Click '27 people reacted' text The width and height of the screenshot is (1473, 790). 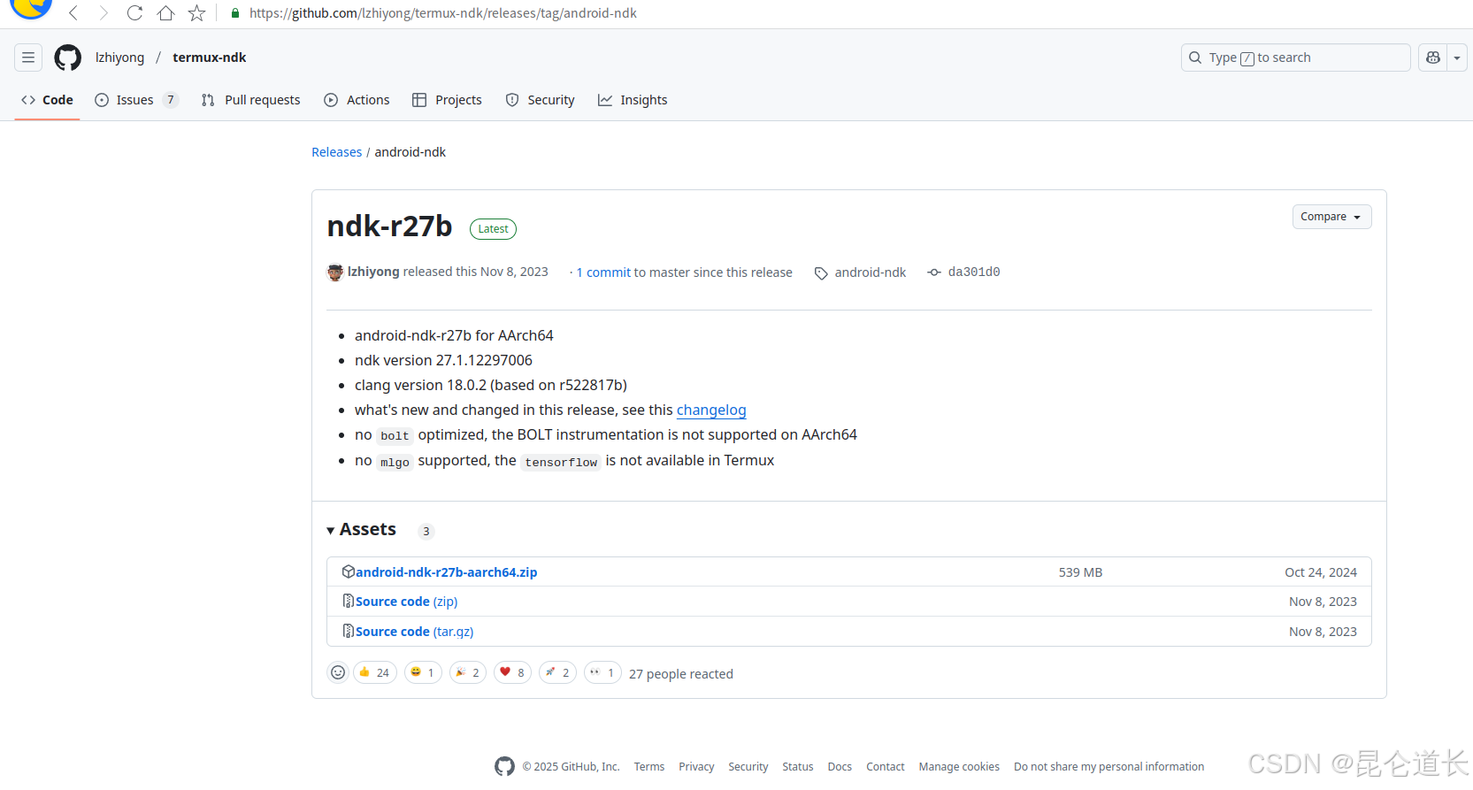[x=681, y=674]
